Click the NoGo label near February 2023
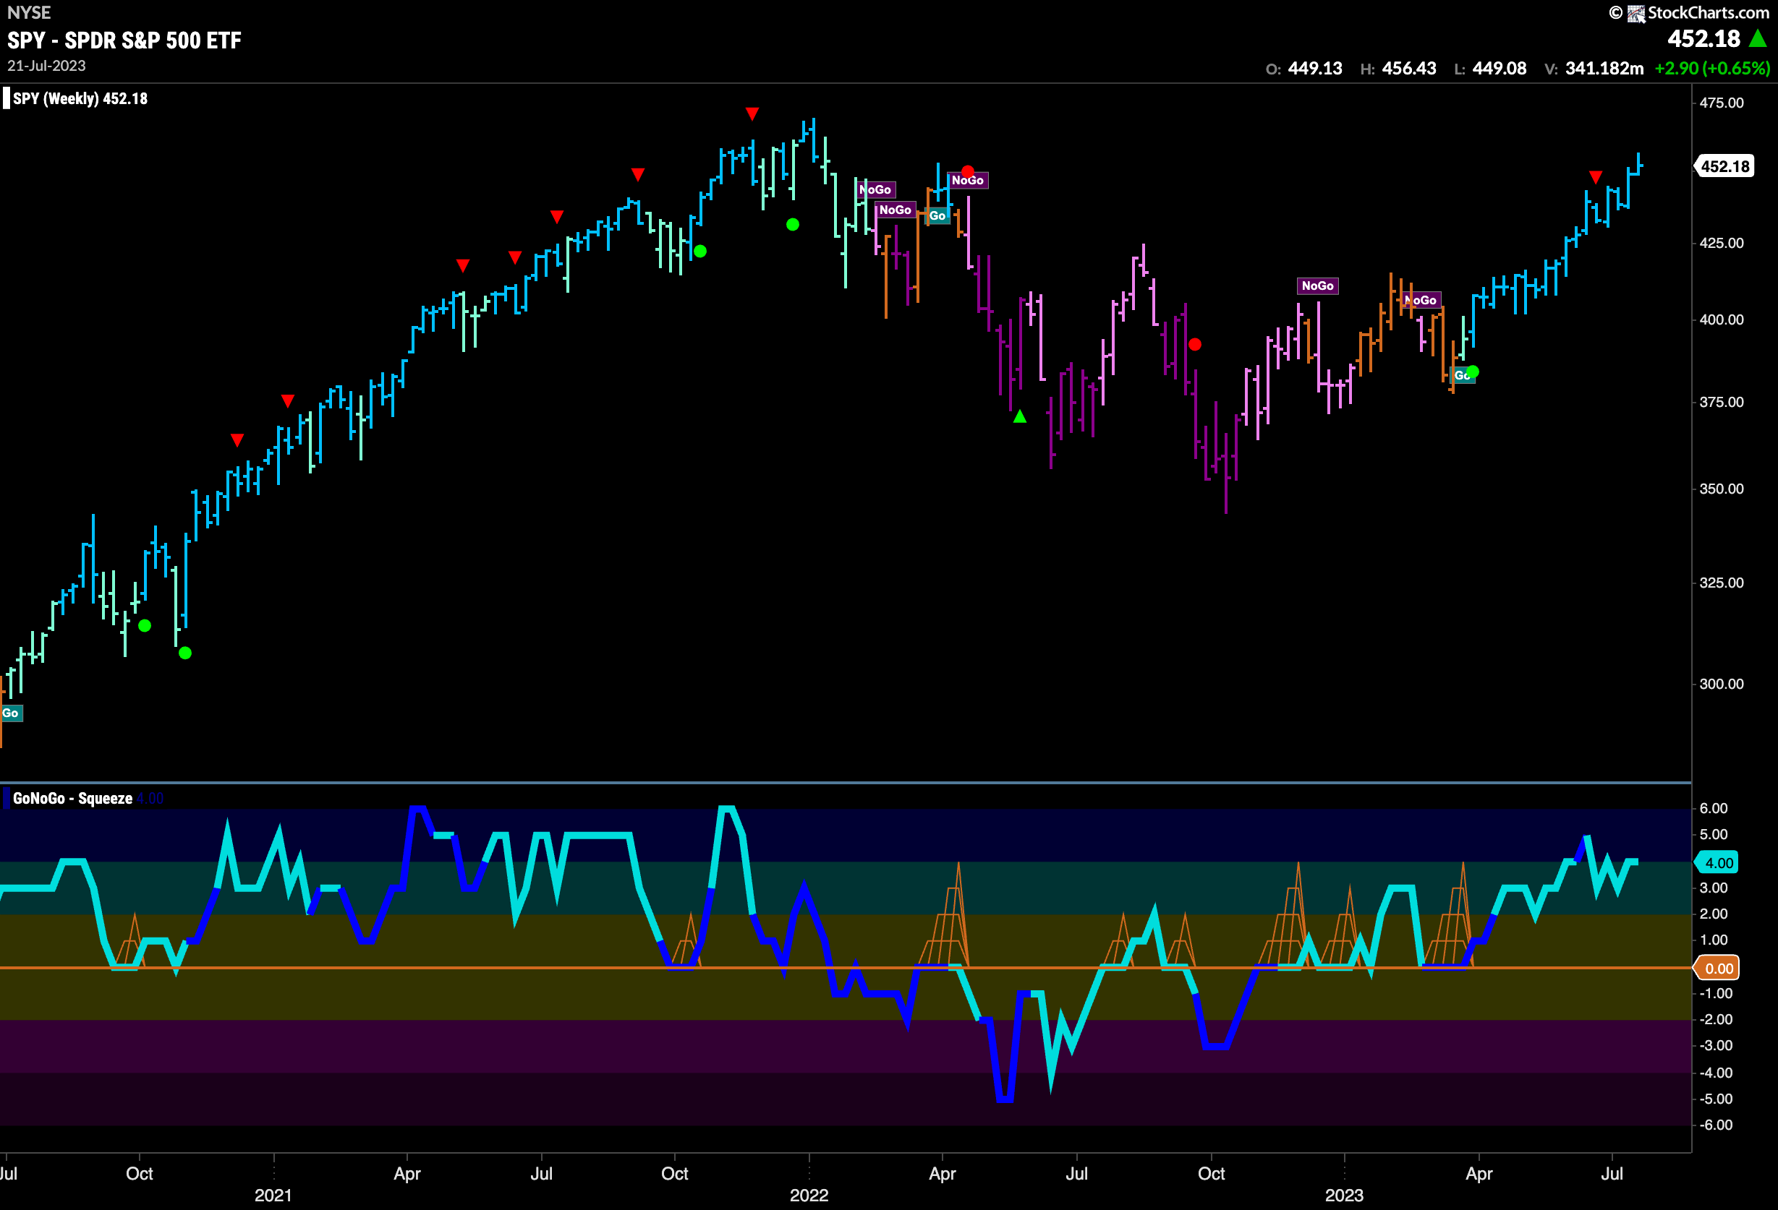 tap(1421, 301)
